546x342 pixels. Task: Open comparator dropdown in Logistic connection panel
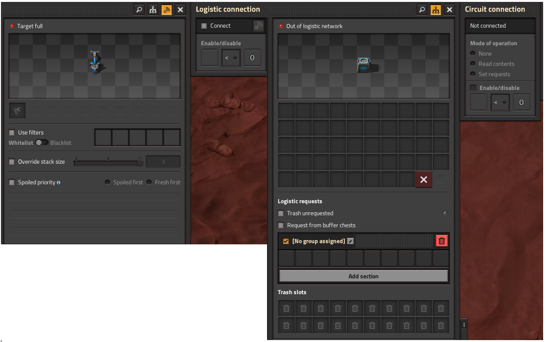click(231, 58)
